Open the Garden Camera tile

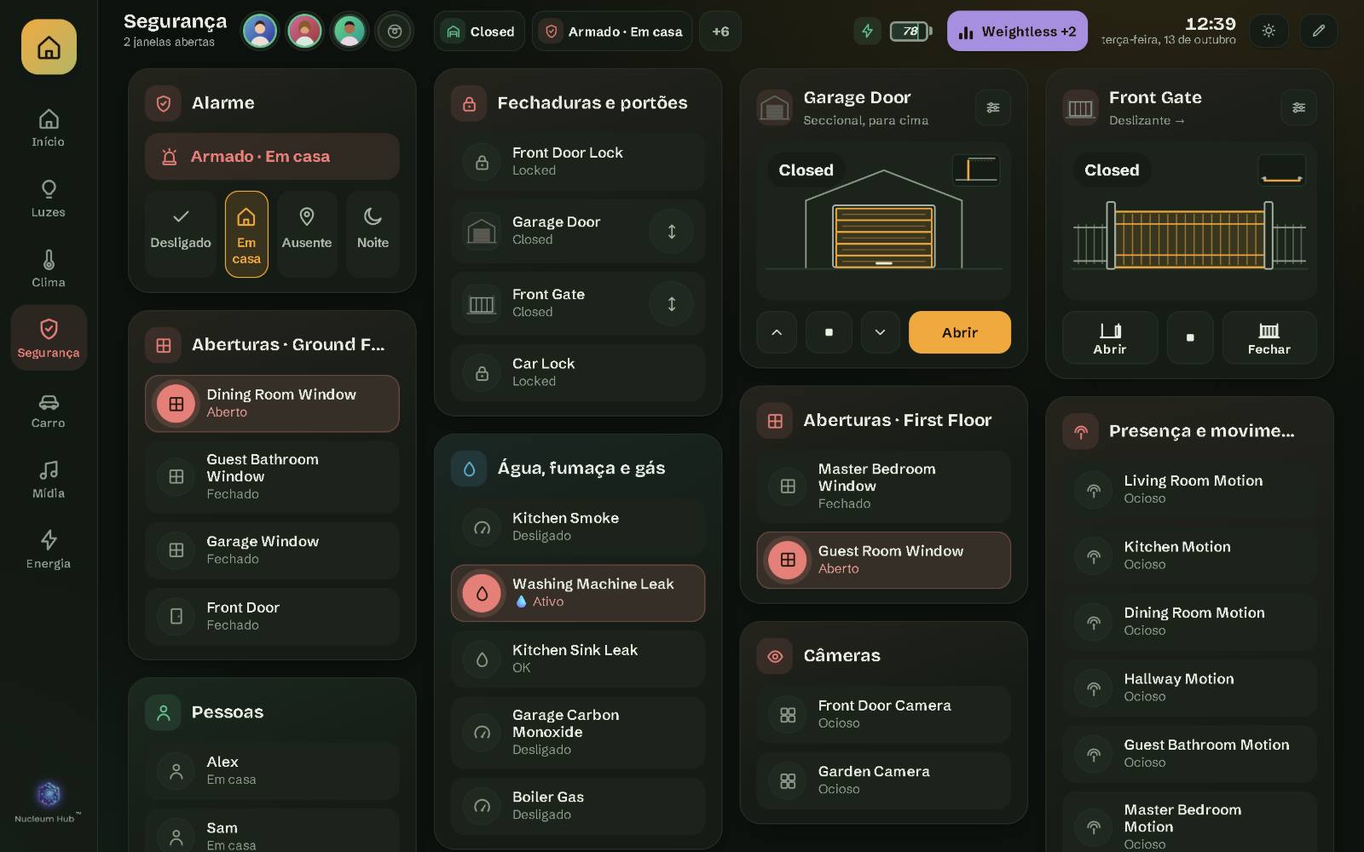pyautogui.click(x=884, y=780)
